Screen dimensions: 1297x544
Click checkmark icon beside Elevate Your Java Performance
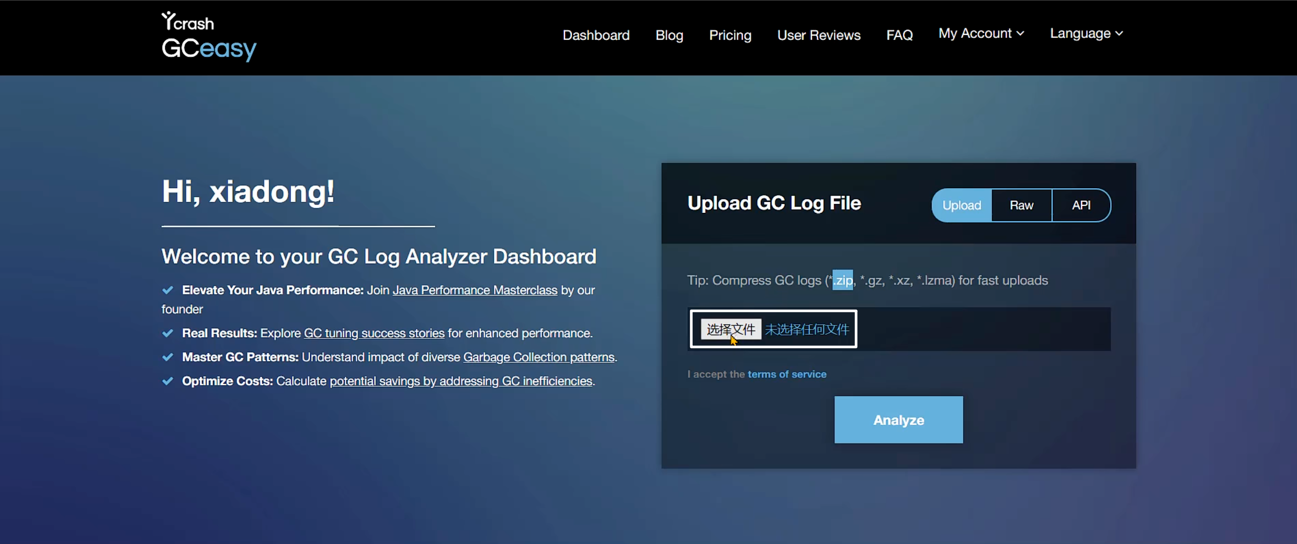click(x=167, y=290)
